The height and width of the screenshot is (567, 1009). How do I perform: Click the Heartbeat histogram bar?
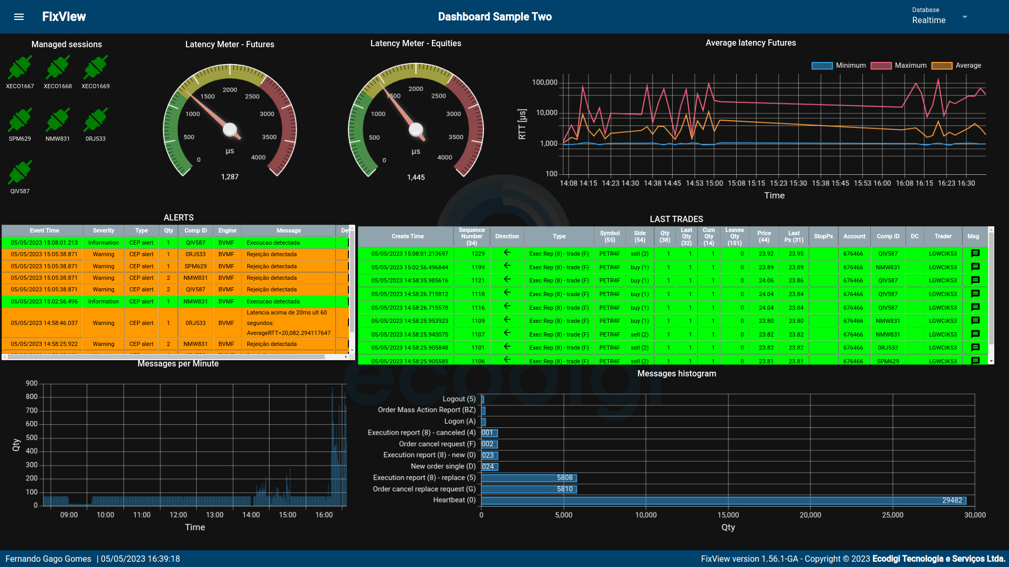tap(723, 500)
